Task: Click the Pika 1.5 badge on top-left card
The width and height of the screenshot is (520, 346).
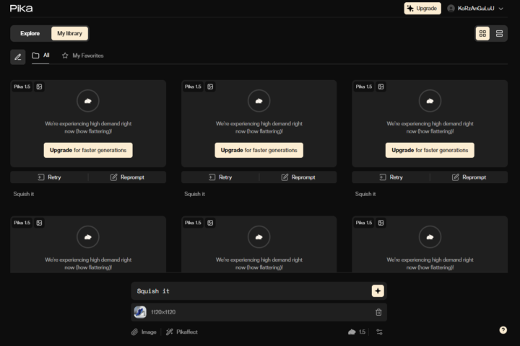Action: (x=22, y=86)
